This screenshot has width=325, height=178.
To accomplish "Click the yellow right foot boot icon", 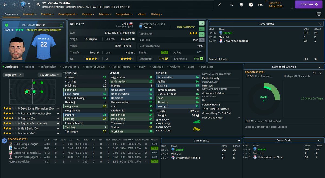I will coord(197,129).
